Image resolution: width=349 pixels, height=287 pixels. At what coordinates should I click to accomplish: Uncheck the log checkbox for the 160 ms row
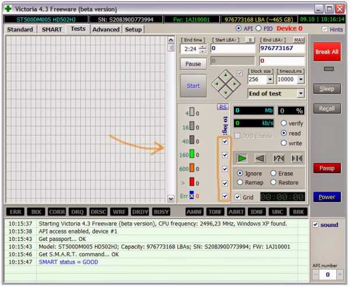225,155
